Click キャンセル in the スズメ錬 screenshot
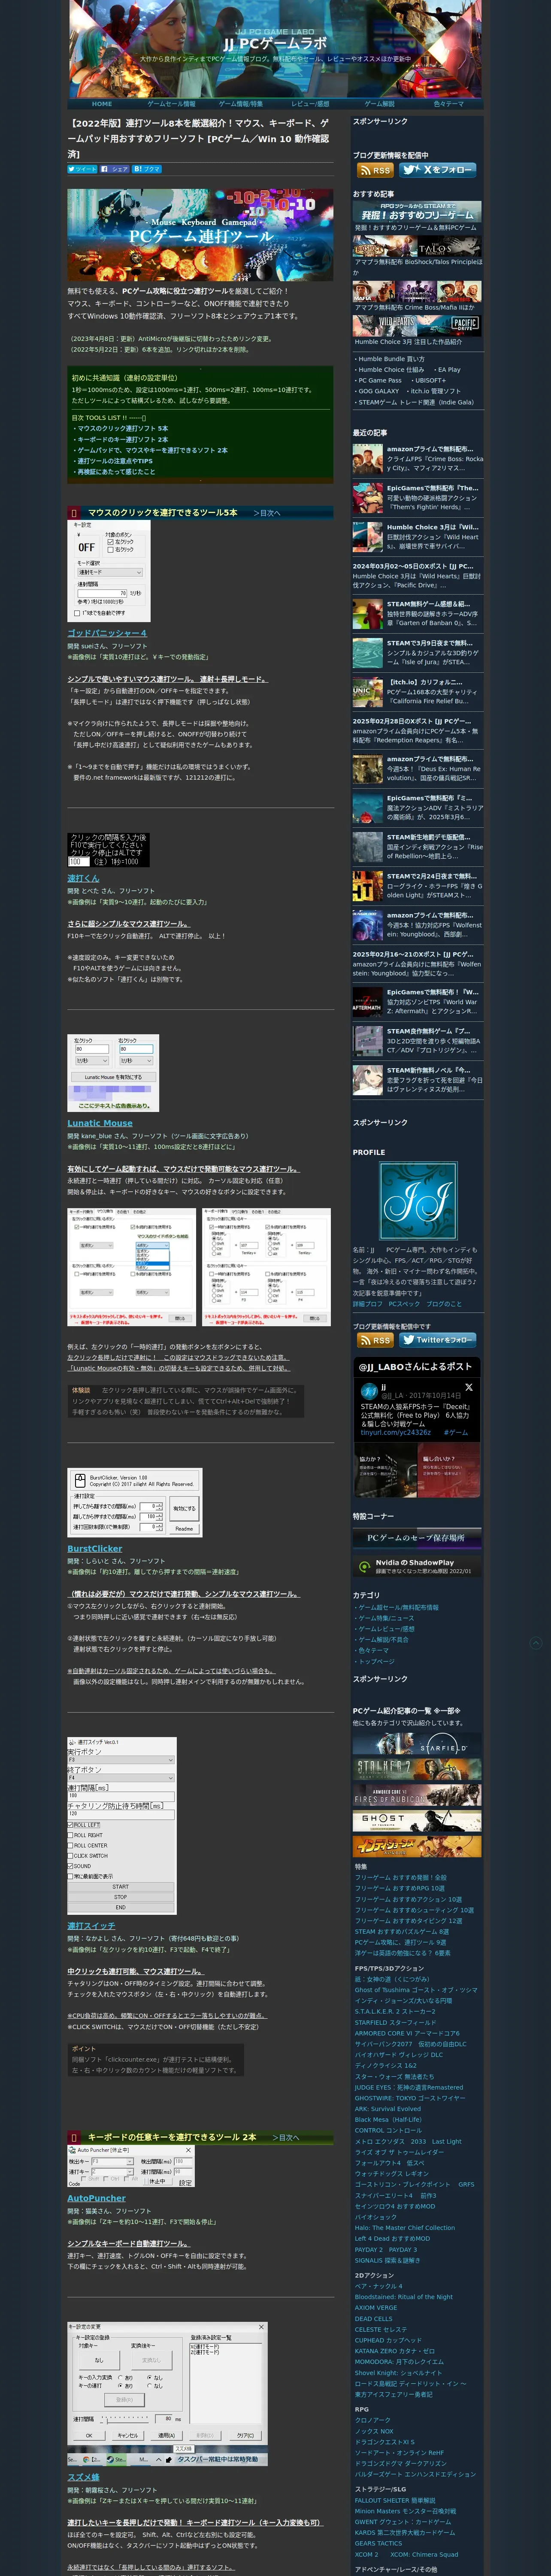The width and height of the screenshot is (551, 2576). (127, 2435)
